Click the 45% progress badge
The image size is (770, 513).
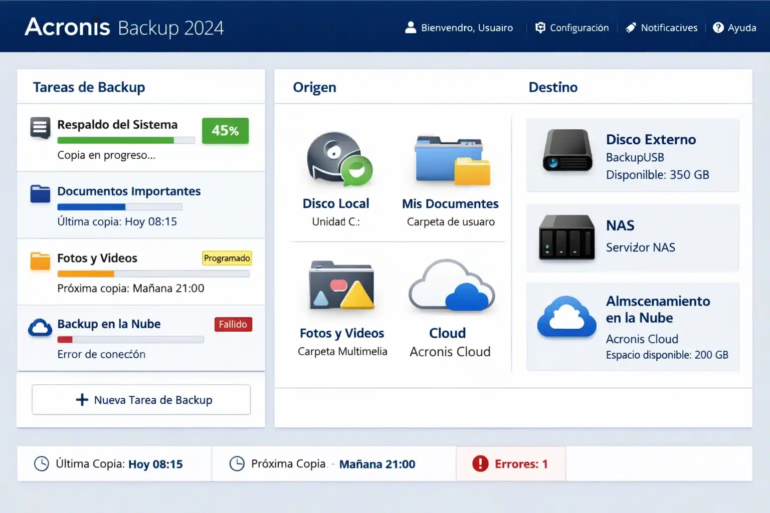coord(225,131)
